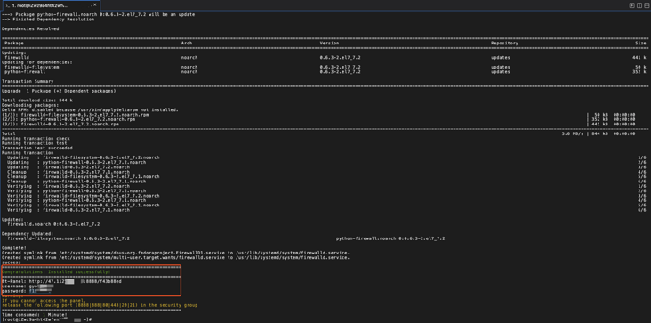Screen dimensions: 651x323
Task: Split the terminal horizontally with the rows icon
Action: point(647,5)
